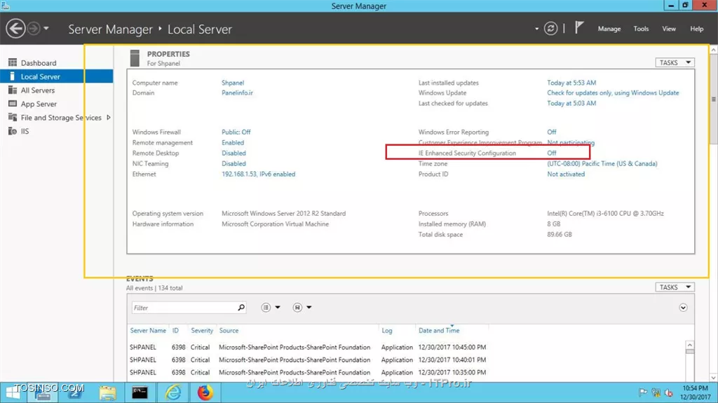Click the events Filter input field

click(184, 308)
